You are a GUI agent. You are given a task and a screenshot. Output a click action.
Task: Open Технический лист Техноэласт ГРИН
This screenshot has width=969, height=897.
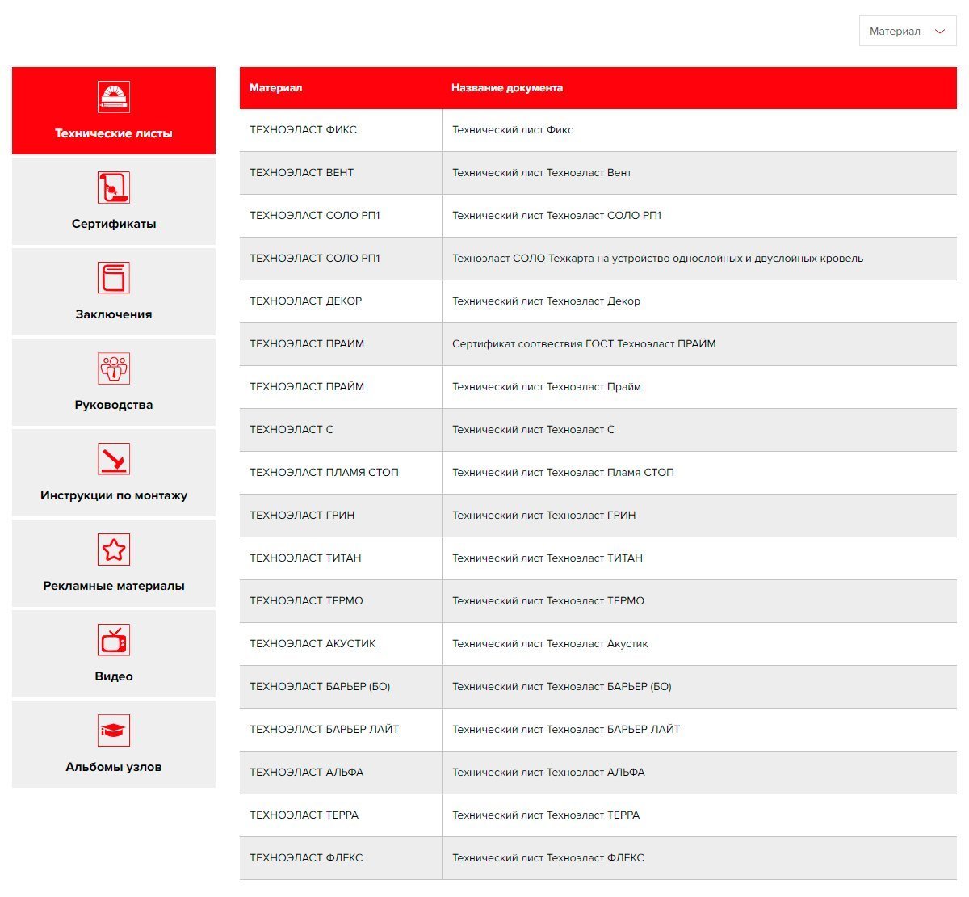point(543,516)
